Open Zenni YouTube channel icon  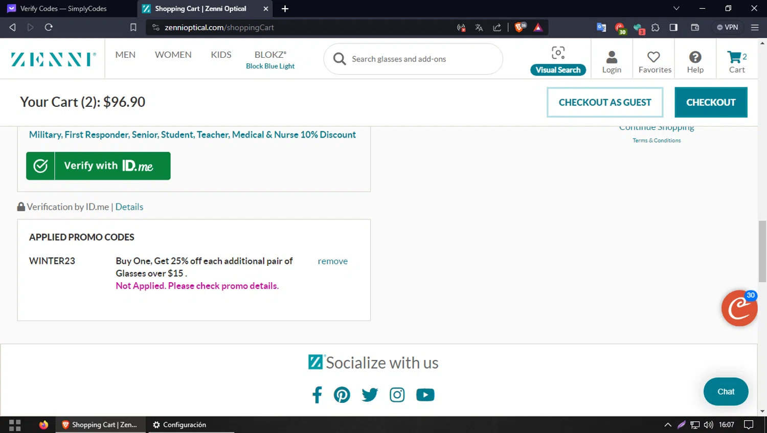coord(425,395)
